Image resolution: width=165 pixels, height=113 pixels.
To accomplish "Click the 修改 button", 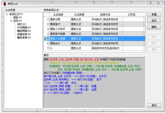I will point(154,21).
